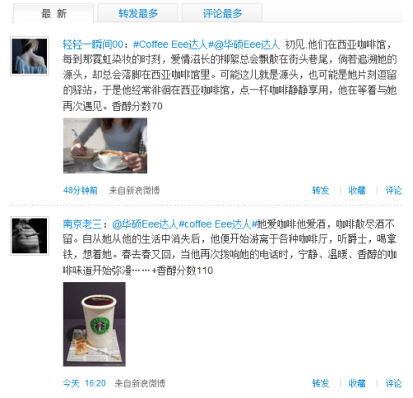This screenshot has width=413, height=398.
Task: Click 评论 on the first post
Action: click(x=393, y=190)
